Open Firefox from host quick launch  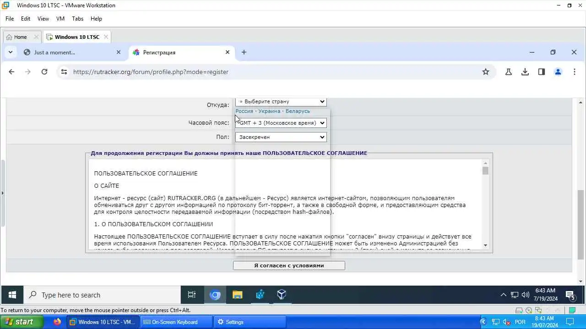tap(57, 322)
